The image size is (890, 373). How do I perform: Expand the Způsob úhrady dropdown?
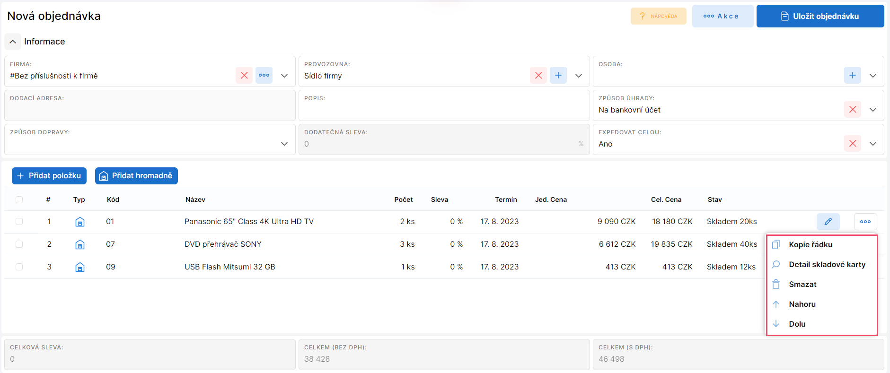pos(873,110)
